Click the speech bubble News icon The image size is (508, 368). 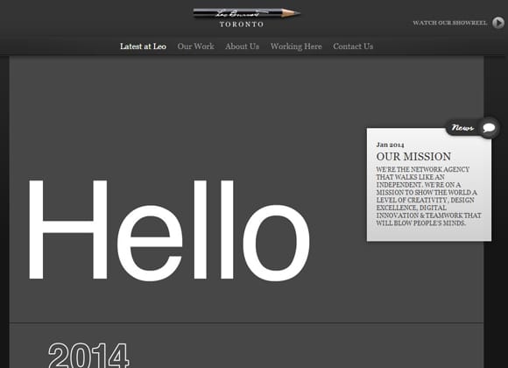[x=490, y=127]
